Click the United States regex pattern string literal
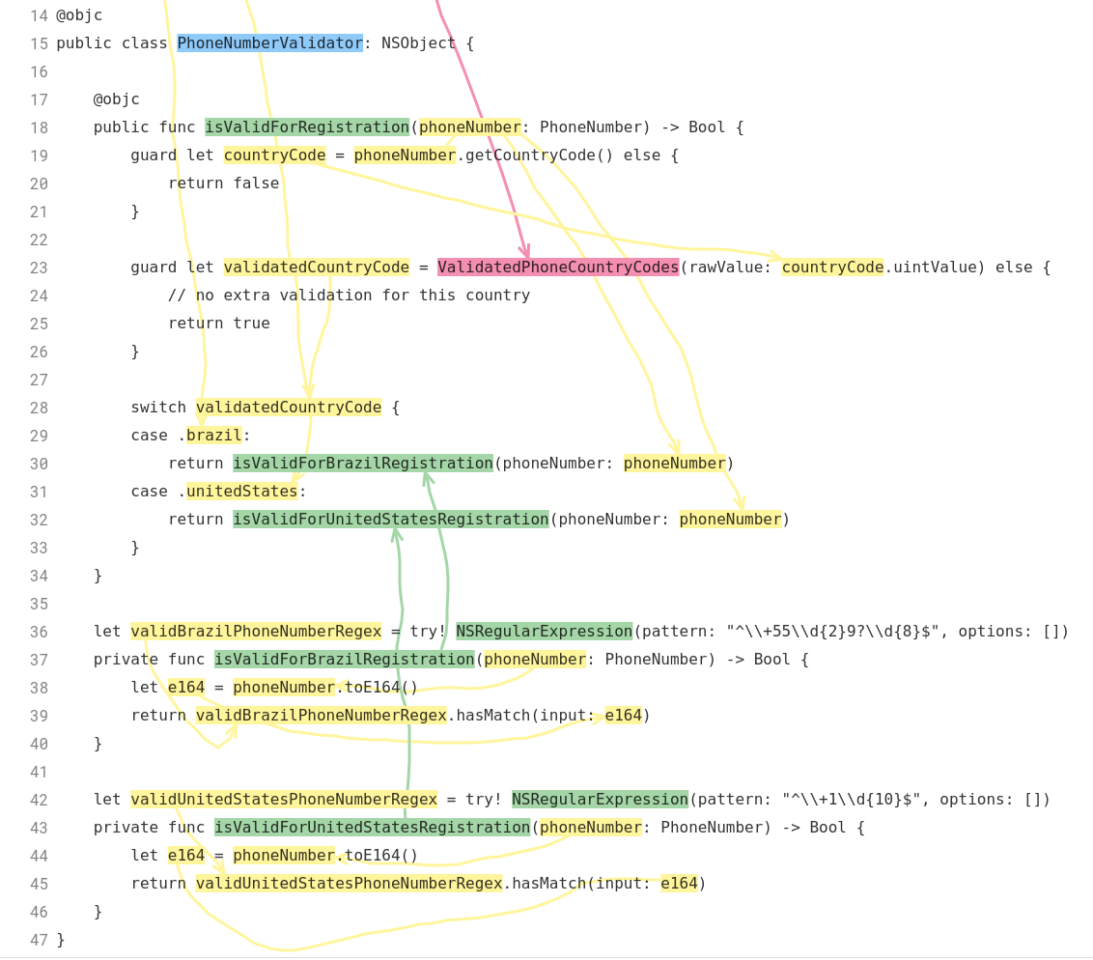The height and width of the screenshot is (960, 1093). [x=851, y=799]
